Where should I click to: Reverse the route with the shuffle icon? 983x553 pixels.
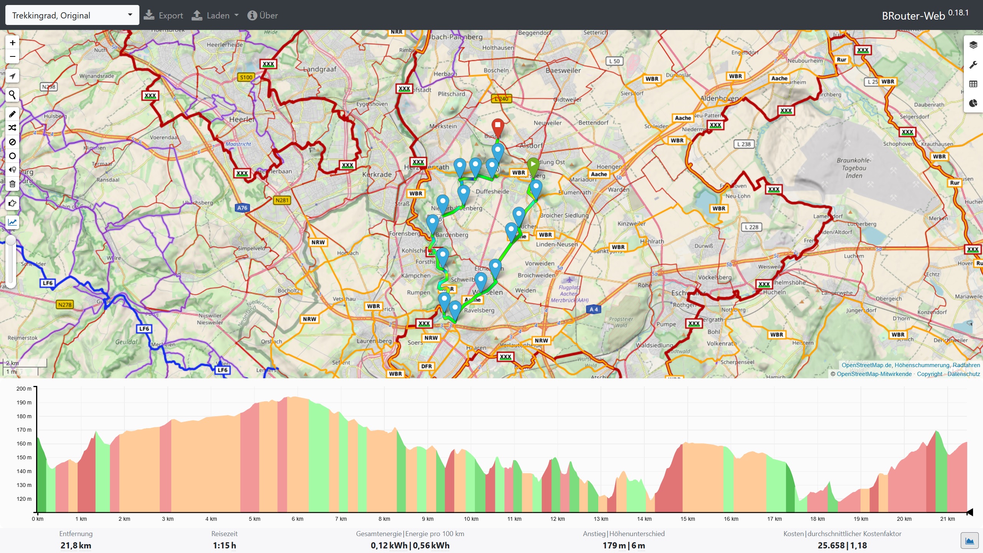[x=12, y=128]
